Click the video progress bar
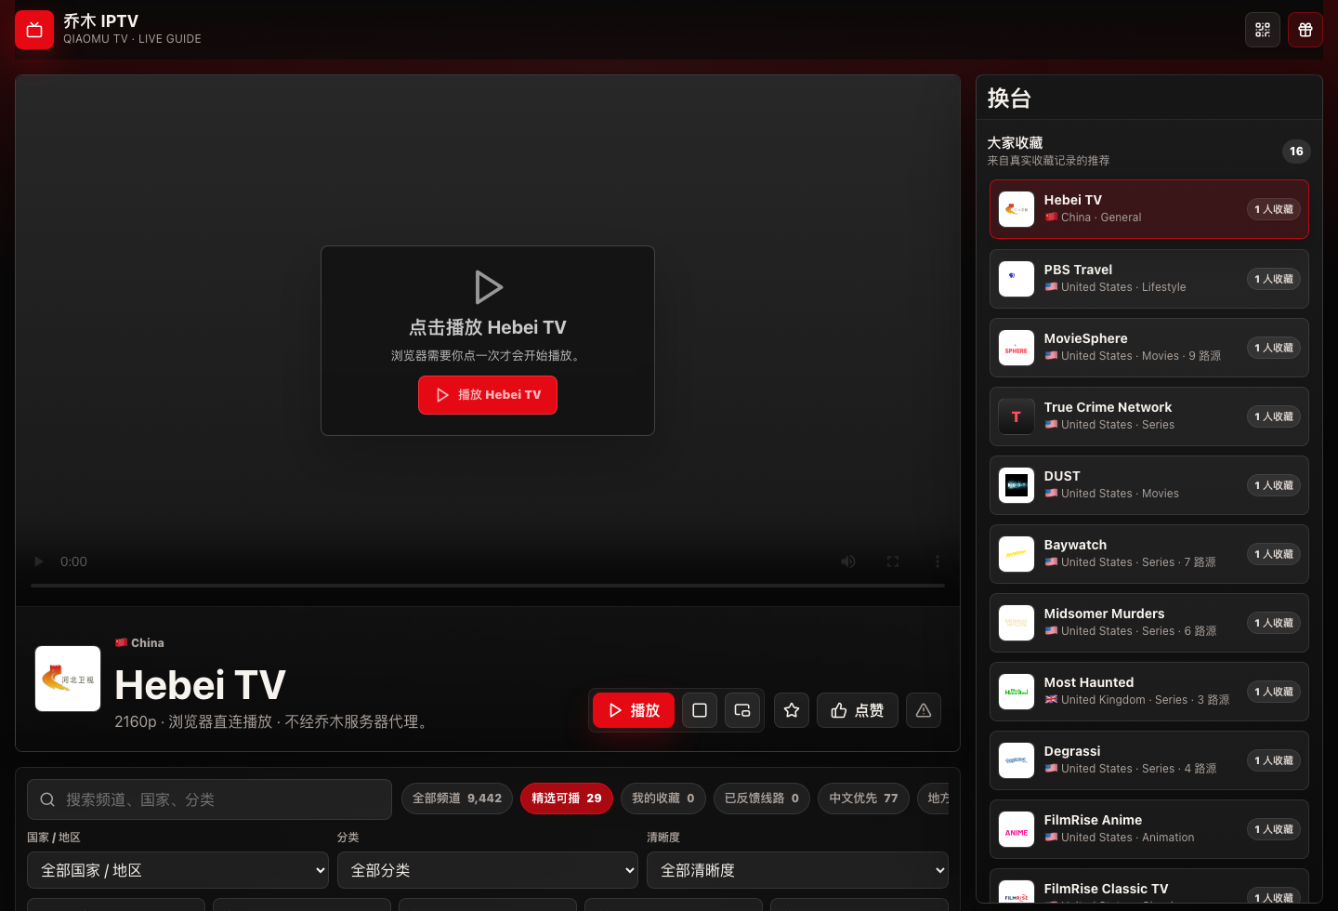The height and width of the screenshot is (911, 1338). (488, 586)
